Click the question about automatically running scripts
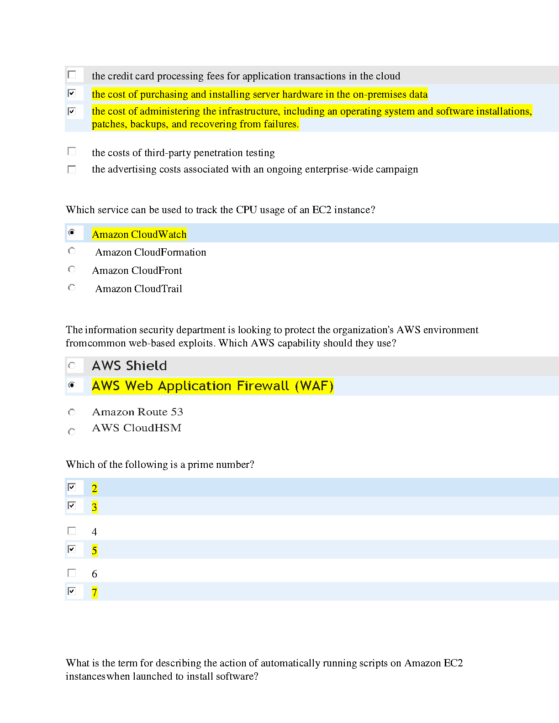559x723 pixels. click(x=264, y=670)
